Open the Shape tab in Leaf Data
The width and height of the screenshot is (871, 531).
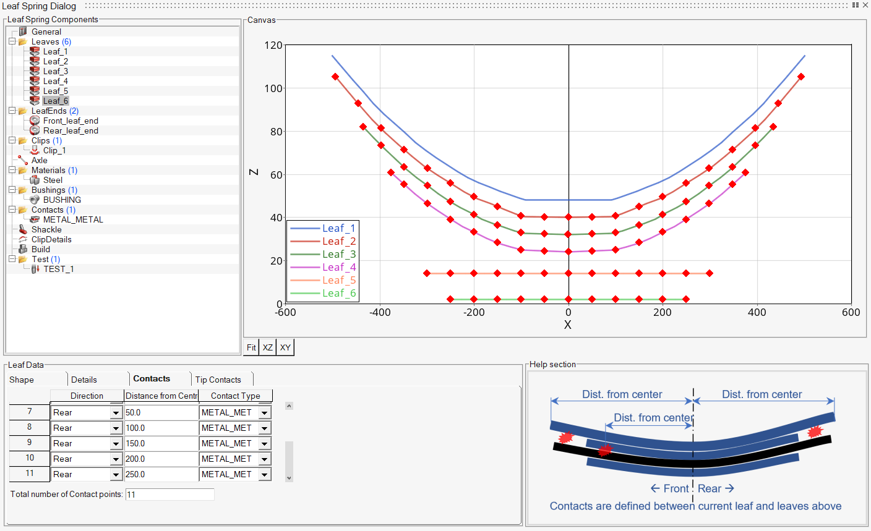(22, 378)
